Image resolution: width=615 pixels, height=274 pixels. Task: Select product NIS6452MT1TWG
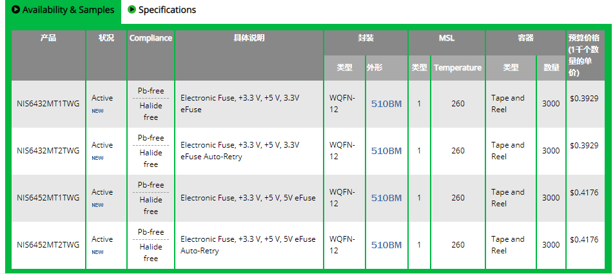[x=48, y=198]
